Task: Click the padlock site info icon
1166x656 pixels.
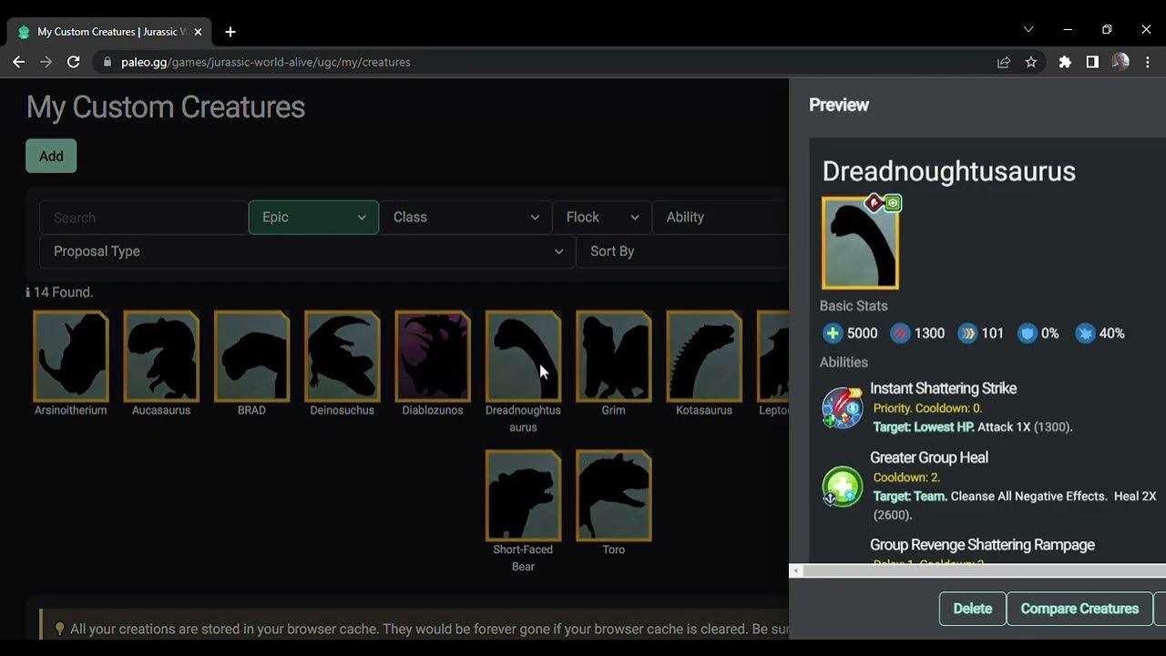Action: 107,62
